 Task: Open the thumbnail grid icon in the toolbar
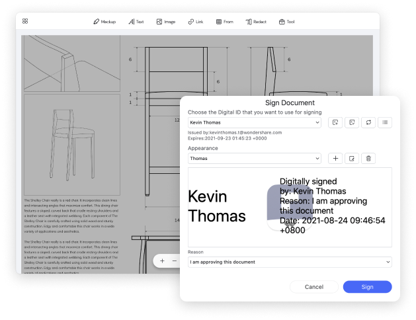25,21
